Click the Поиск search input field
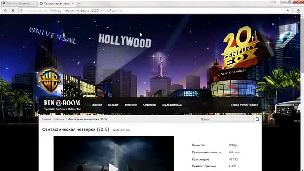Viewport: 304px width, 171px height. coord(232,119)
